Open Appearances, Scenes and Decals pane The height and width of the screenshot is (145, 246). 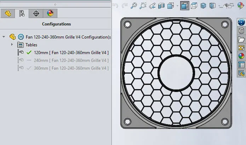241,56
